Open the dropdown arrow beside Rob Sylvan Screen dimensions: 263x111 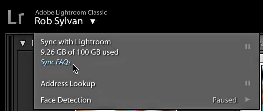coord(93,22)
